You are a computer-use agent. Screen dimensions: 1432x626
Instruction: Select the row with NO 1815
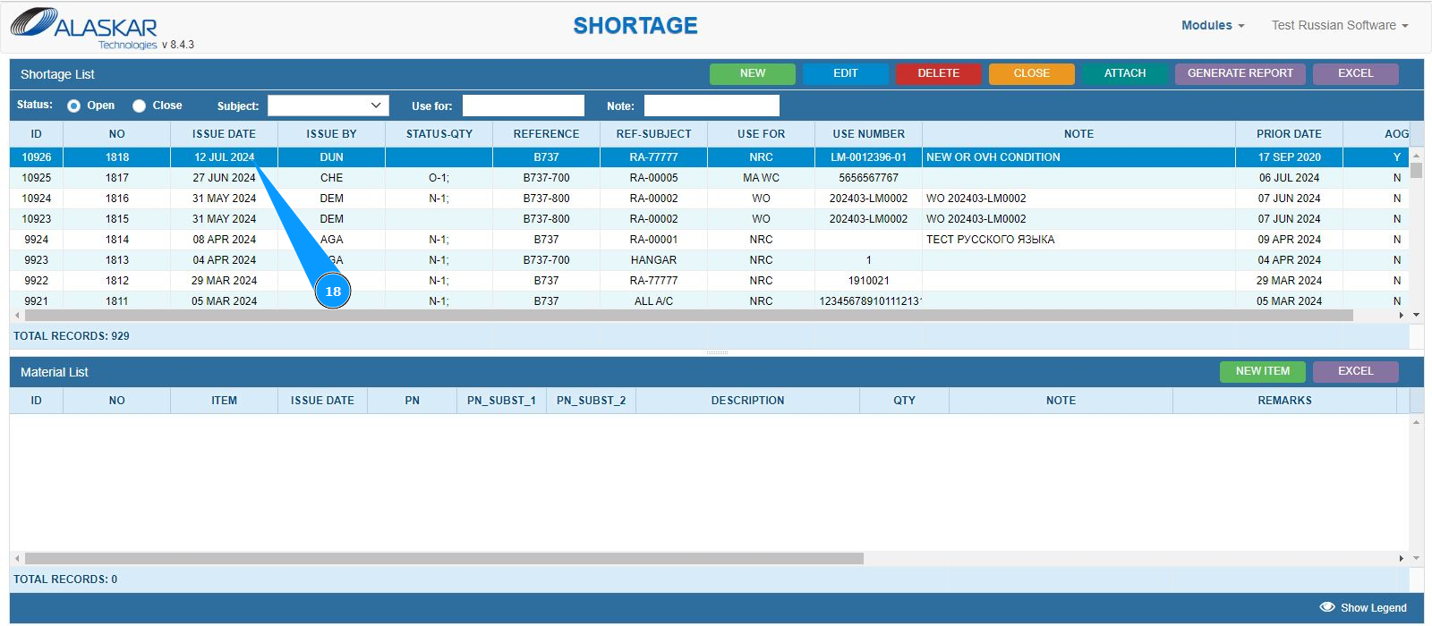tap(710, 219)
